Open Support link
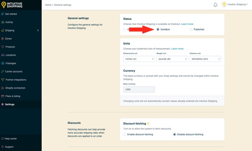 click(x=9, y=146)
